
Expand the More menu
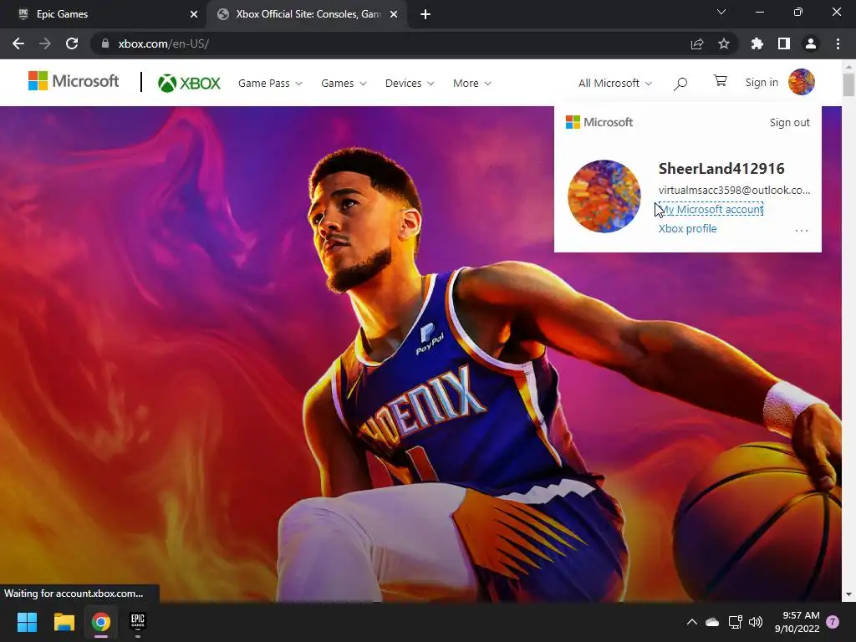pyautogui.click(x=472, y=84)
